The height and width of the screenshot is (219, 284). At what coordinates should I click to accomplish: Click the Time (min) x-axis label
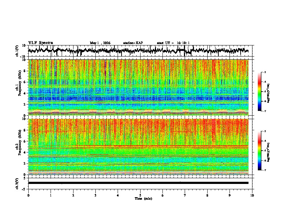click(143, 199)
